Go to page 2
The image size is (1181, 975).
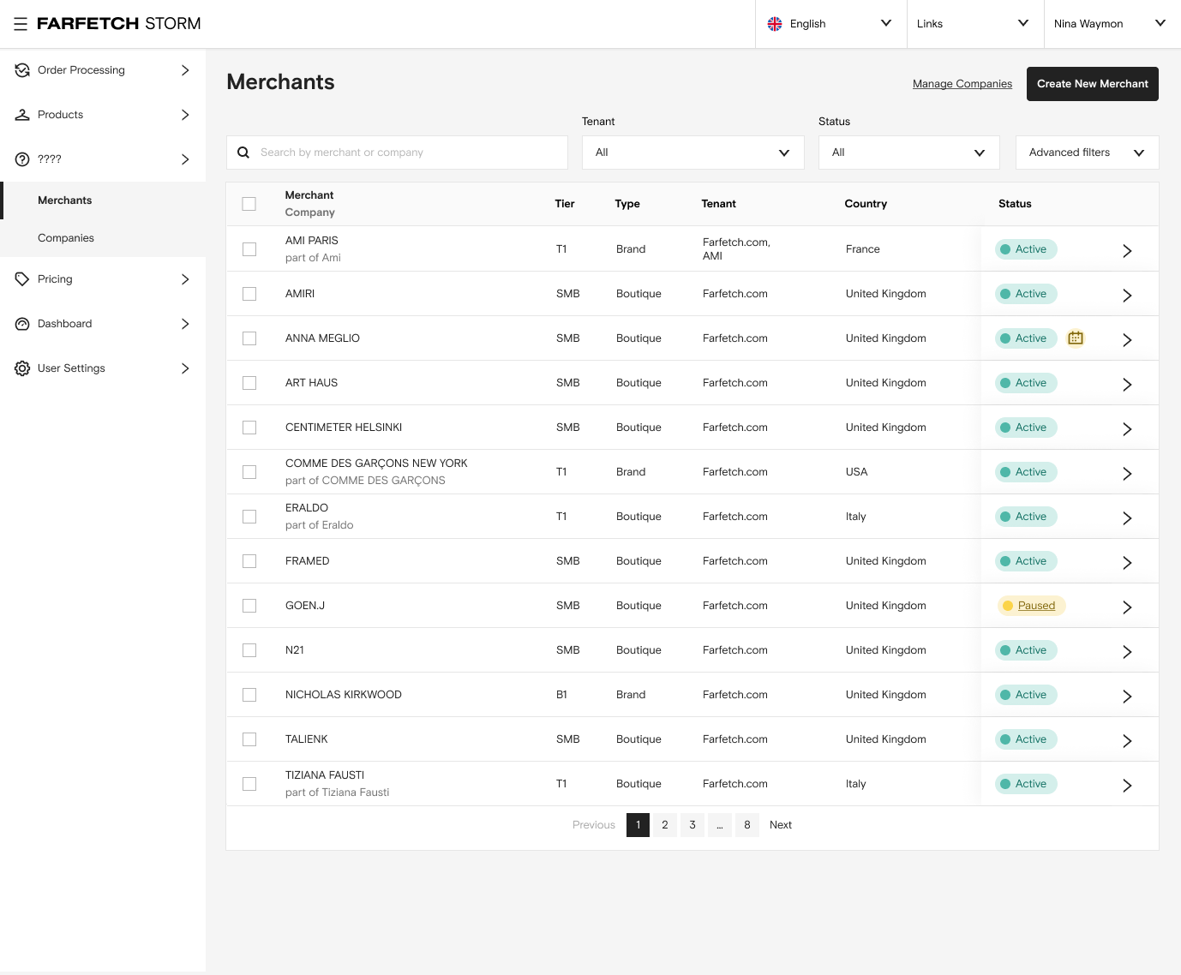point(665,825)
